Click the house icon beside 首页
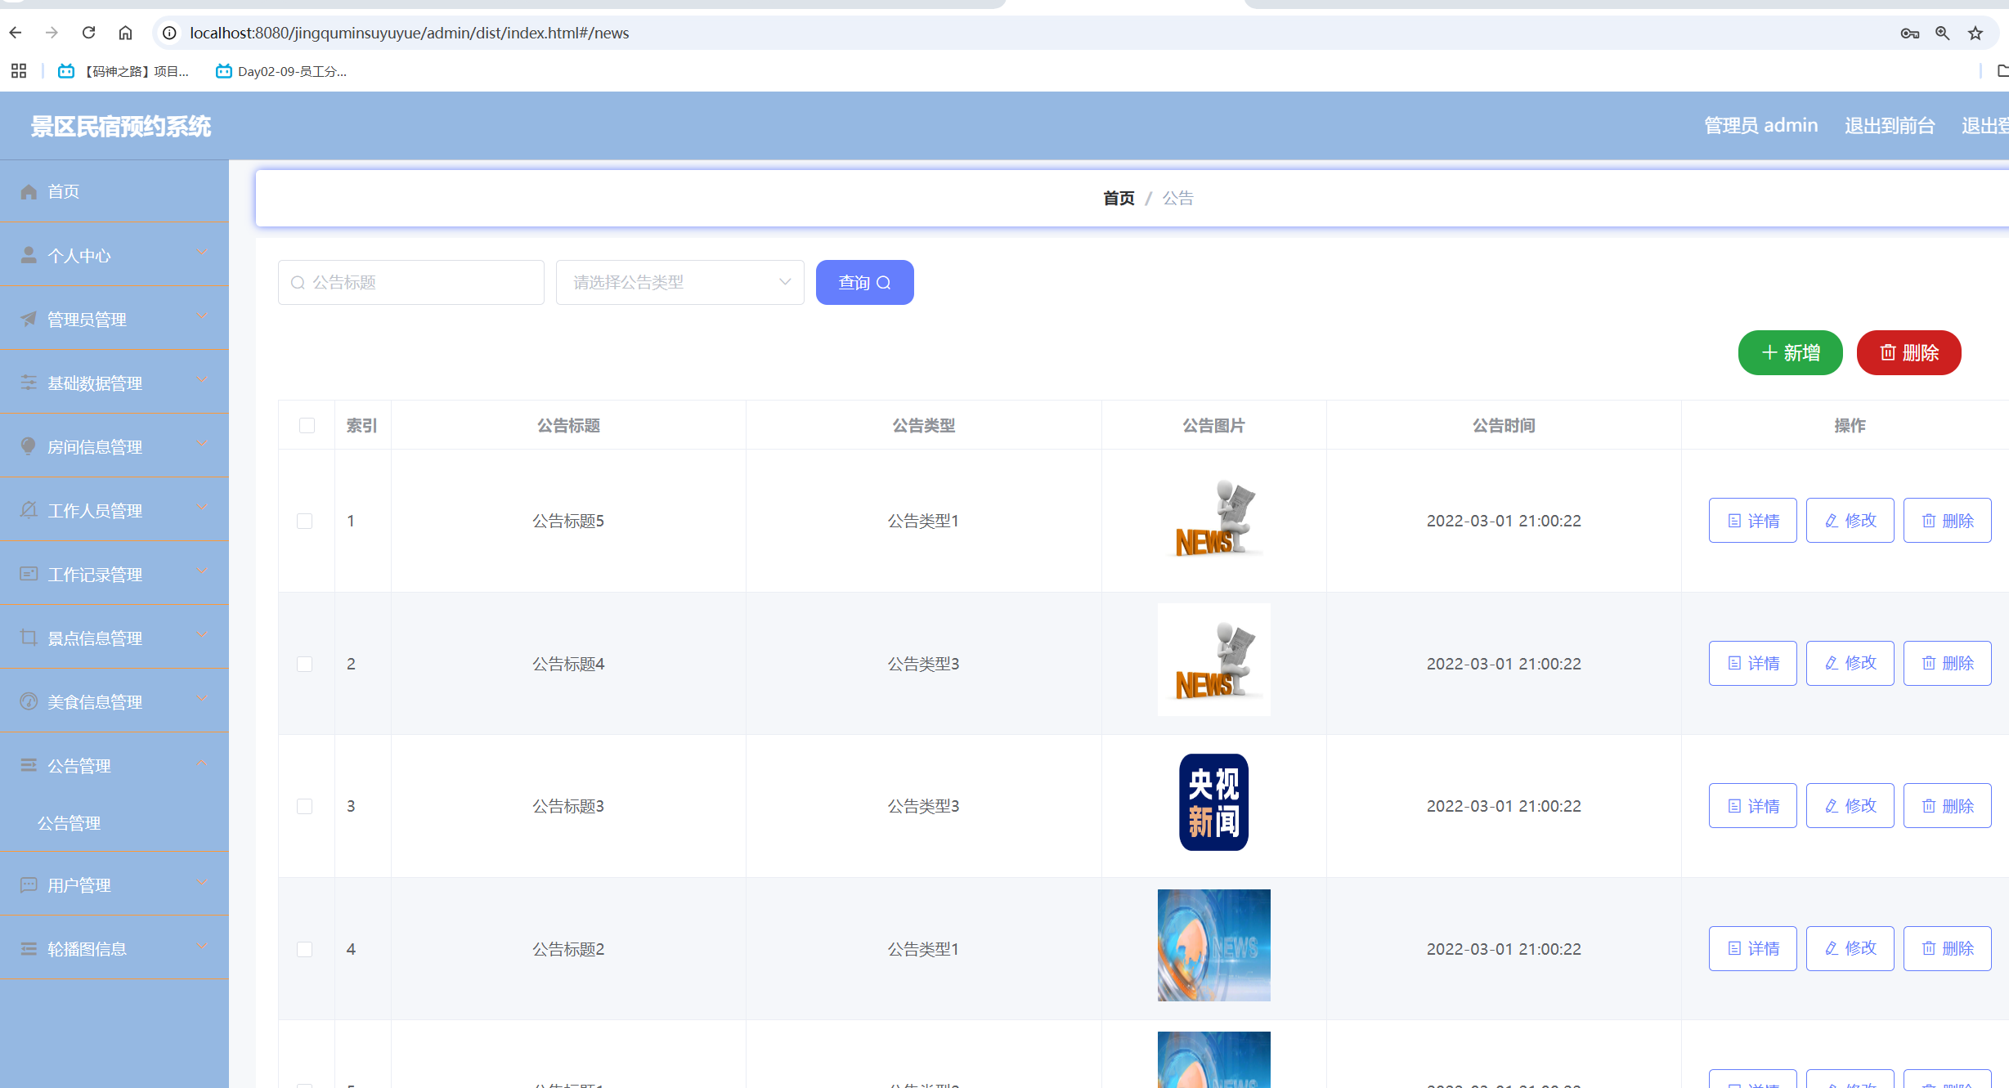The height and width of the screenshot is (1088, 2009). (29, 191)
